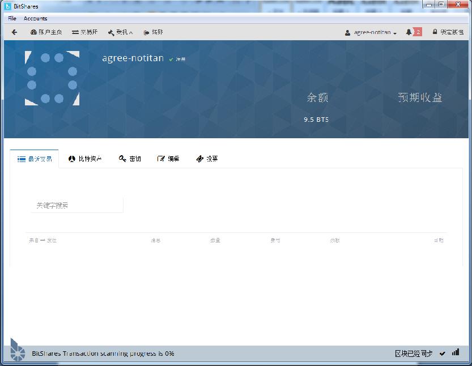Click the sync checkmark next to 区块已经同步
The height and width of the screenshot is (366, 472).
pyautogui.click(x=443, y=352)
